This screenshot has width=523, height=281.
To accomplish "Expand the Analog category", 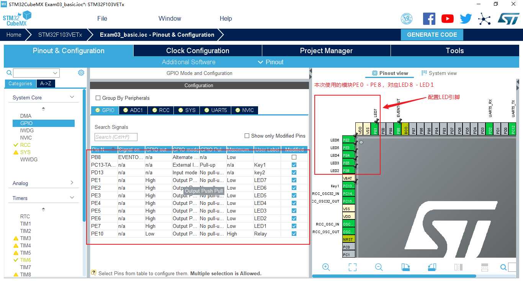I will pos(72,183).
